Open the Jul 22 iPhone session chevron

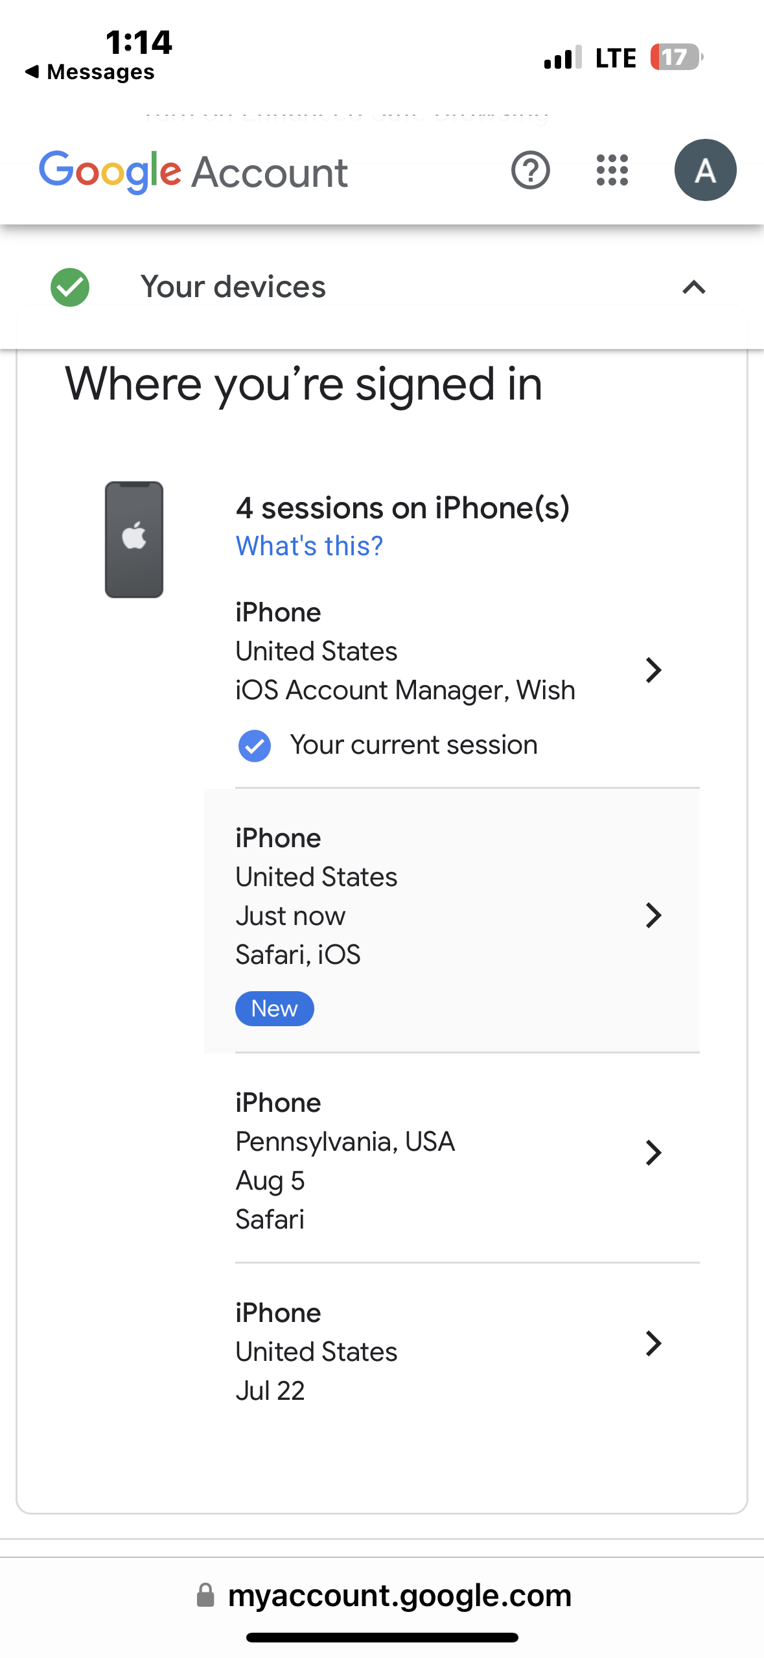coord(653,1343)
